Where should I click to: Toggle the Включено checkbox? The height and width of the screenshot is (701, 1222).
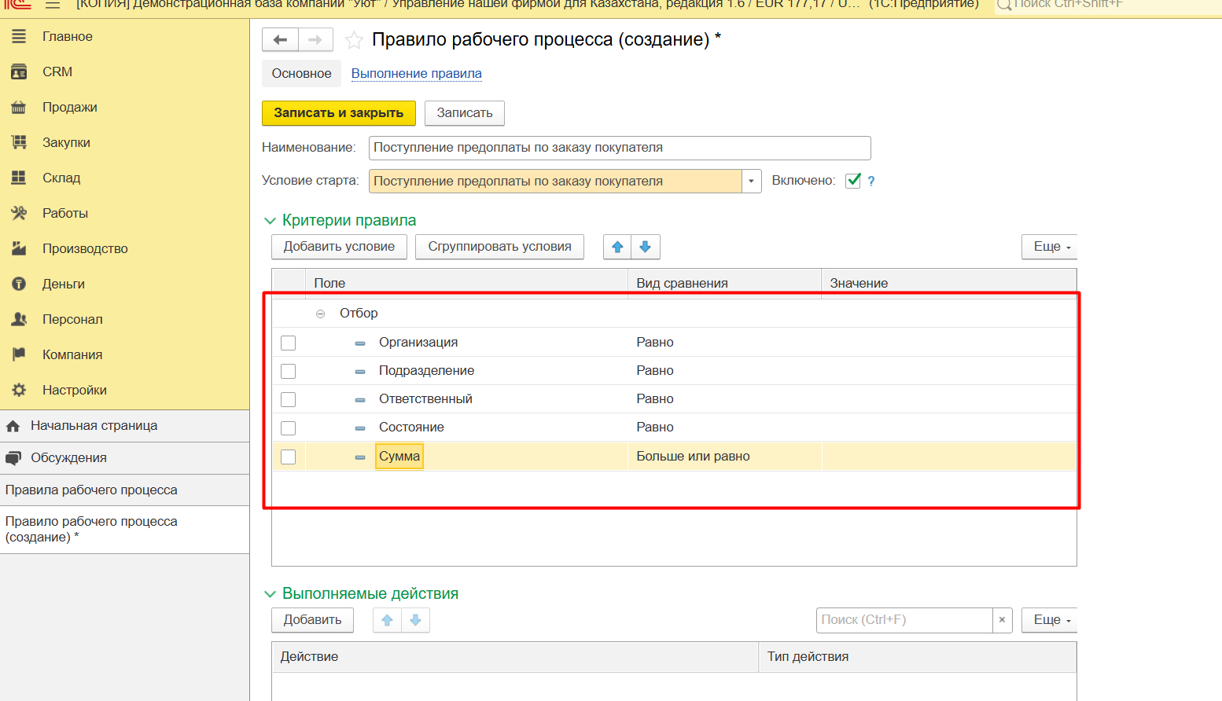853,181
